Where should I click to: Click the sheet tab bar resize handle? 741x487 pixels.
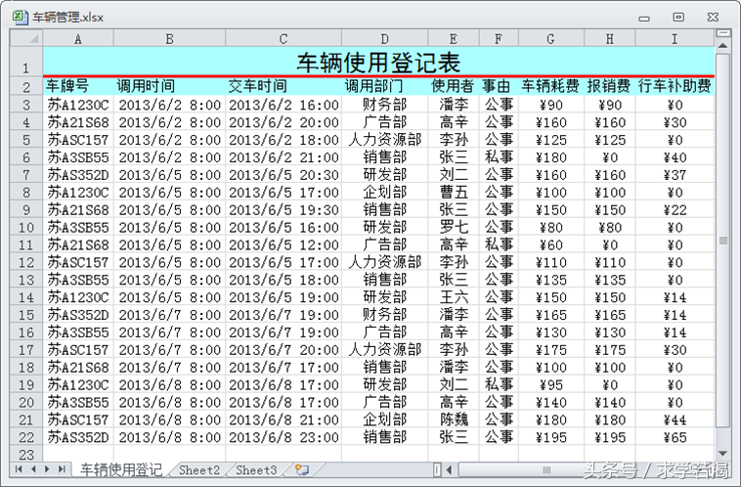(x=437, y=470)
